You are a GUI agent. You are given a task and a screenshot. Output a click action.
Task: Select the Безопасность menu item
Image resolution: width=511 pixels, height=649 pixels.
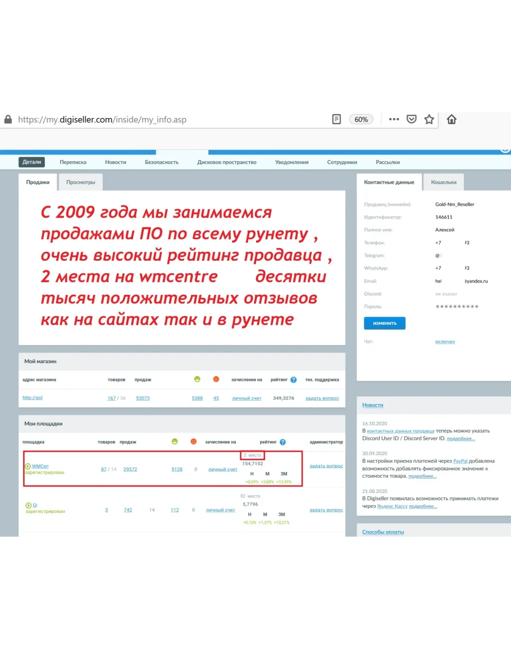[162, 162]
